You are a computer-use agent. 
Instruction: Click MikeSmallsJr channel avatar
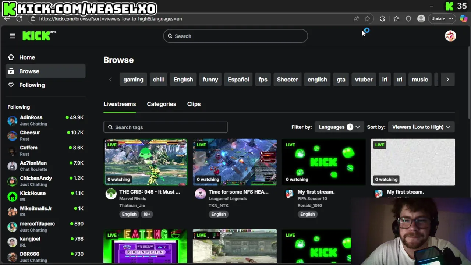(x=13, y=211)
